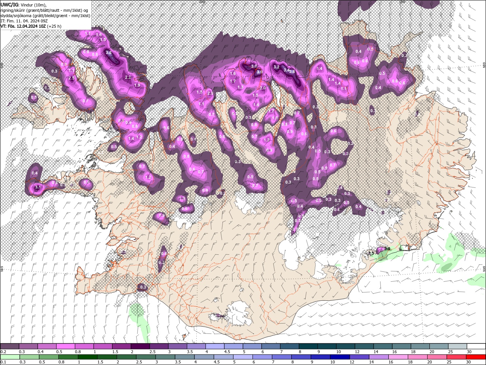Click the darkest purple snow swatch at 2
Image resolution: width=486 pixels, height=365 pixels.
click(x=140, y=346)
